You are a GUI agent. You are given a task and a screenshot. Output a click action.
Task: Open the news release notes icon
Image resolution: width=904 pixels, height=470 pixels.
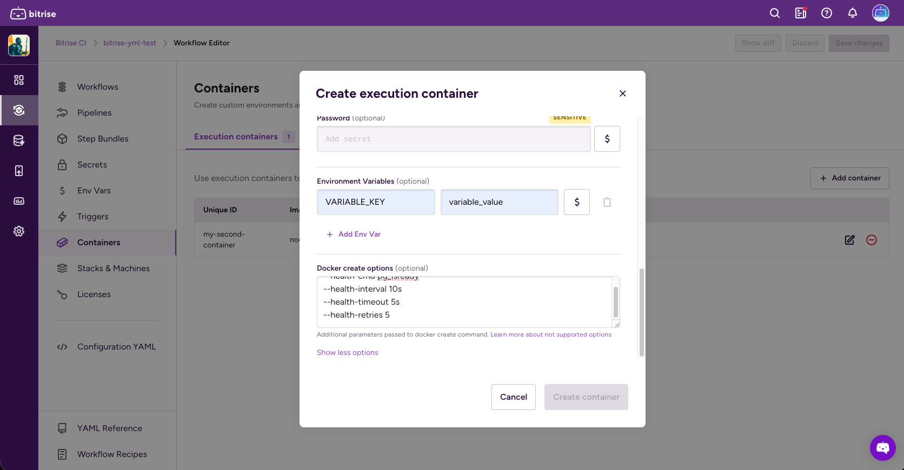[x=801, y=14]
